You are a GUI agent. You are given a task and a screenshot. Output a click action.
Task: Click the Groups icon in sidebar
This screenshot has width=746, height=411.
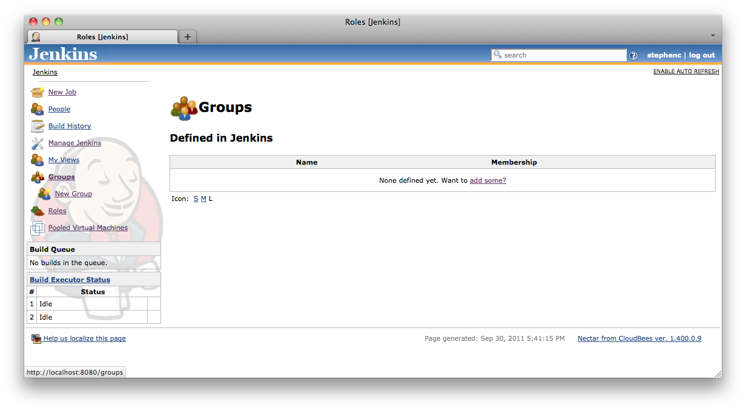click(38, 177)
